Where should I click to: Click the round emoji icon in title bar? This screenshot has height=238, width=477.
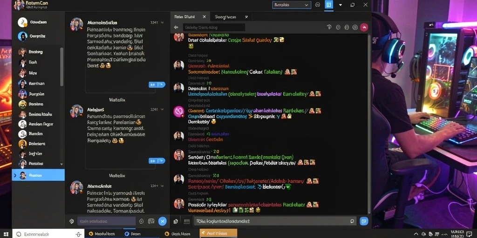click(318, 5)
